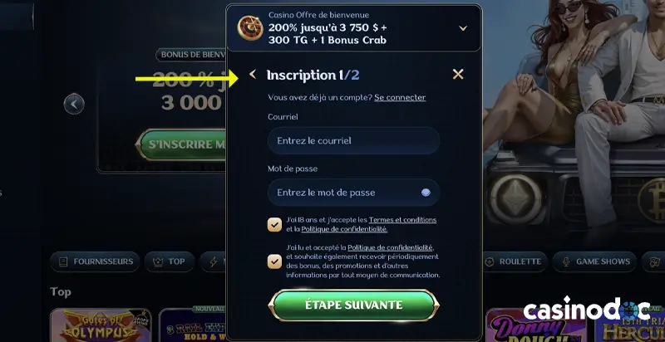Open the Se connecter link

[x=400, y=97]
